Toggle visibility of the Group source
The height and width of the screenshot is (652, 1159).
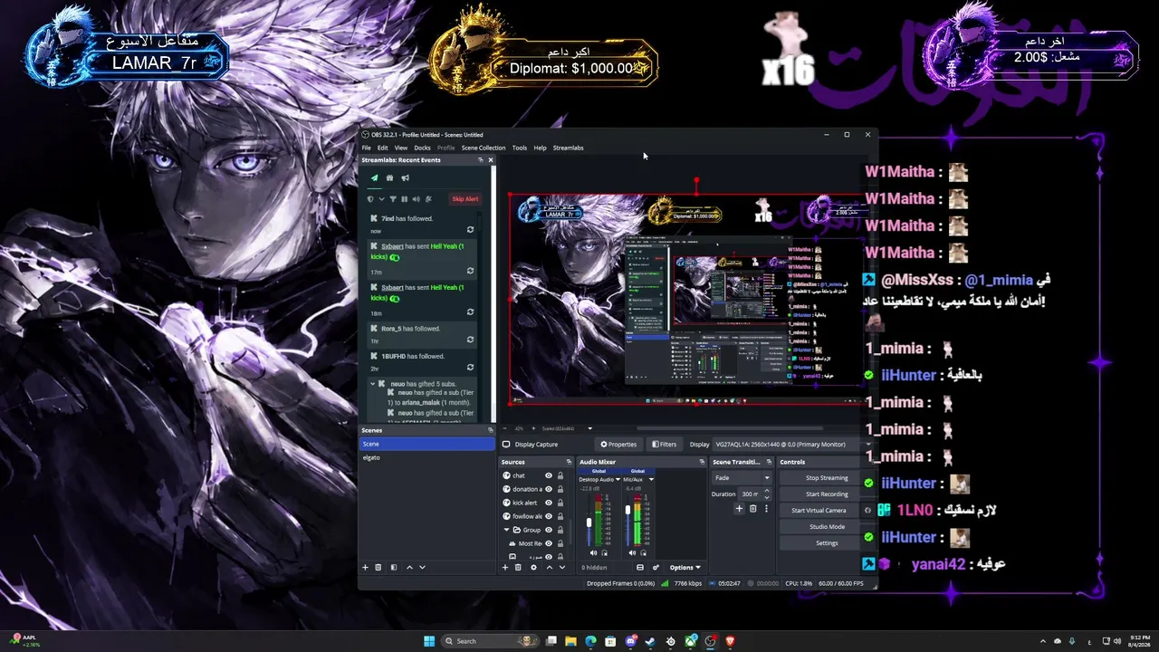coord(549,530)
